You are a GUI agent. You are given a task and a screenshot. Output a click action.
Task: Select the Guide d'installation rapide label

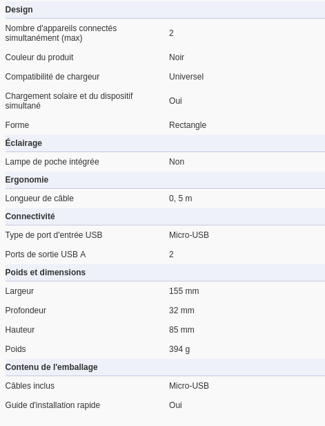(x=52, y=405)
